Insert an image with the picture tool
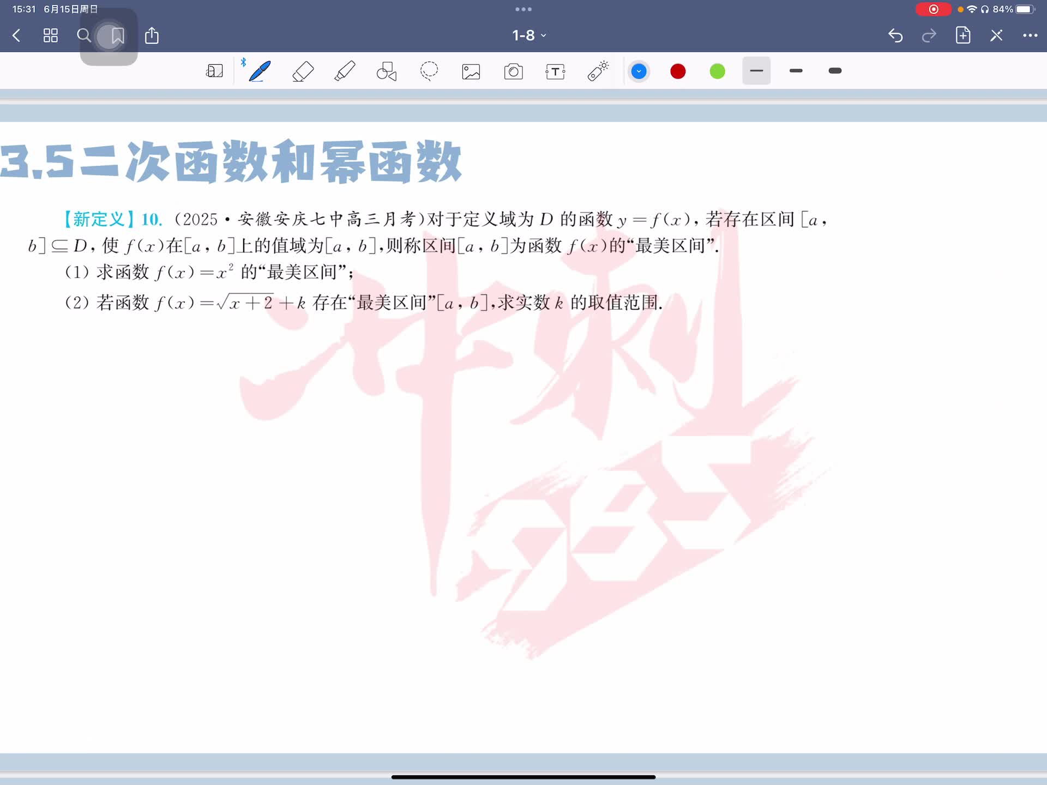 (x=471, y=71)
